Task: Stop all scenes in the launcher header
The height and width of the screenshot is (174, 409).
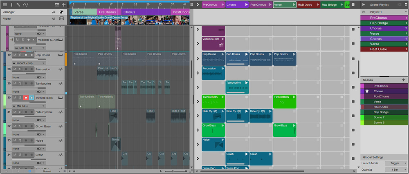Action: pos(353,4)
